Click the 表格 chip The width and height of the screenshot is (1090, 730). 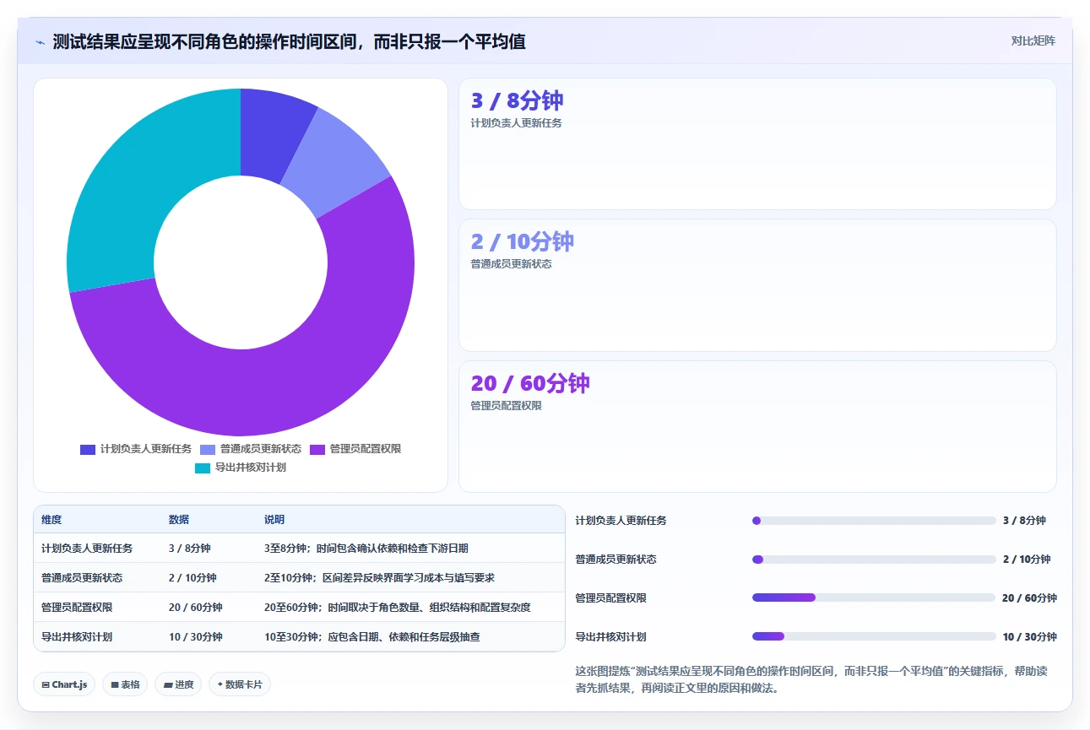pyautogui.click(x=125, y=684)
